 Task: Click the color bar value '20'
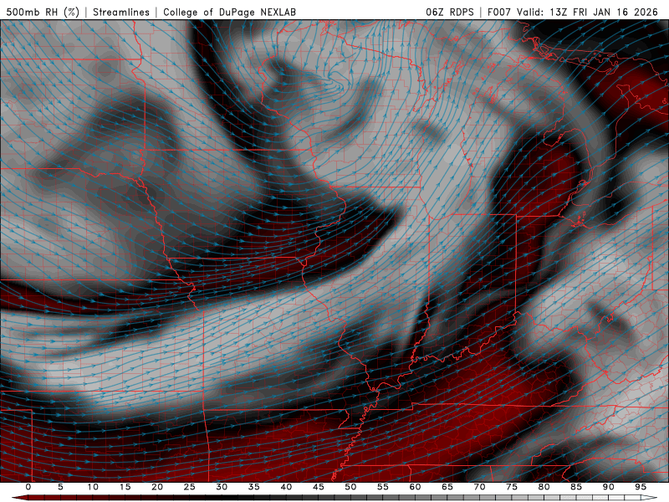157,487
